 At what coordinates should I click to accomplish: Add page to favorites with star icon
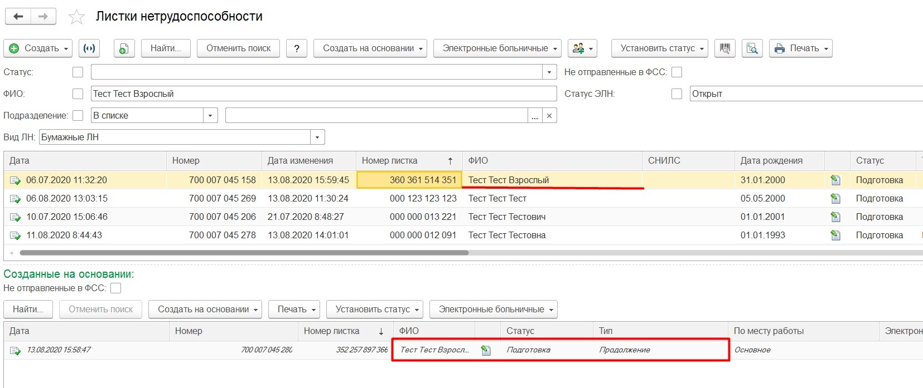(x=76, y=17)
